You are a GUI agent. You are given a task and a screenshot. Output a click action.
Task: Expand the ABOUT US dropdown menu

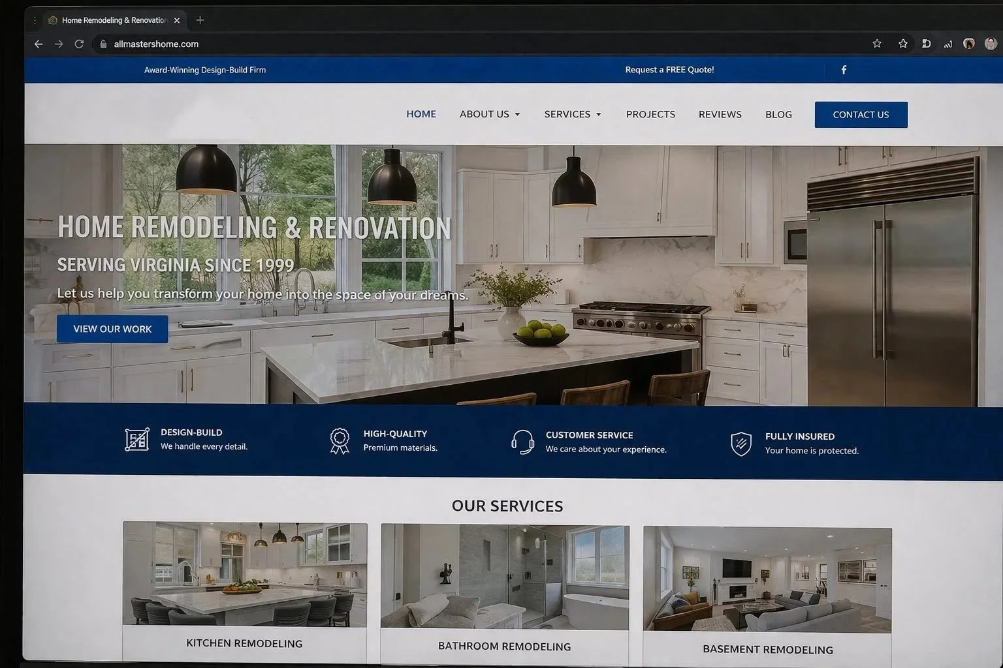[489, 114]
